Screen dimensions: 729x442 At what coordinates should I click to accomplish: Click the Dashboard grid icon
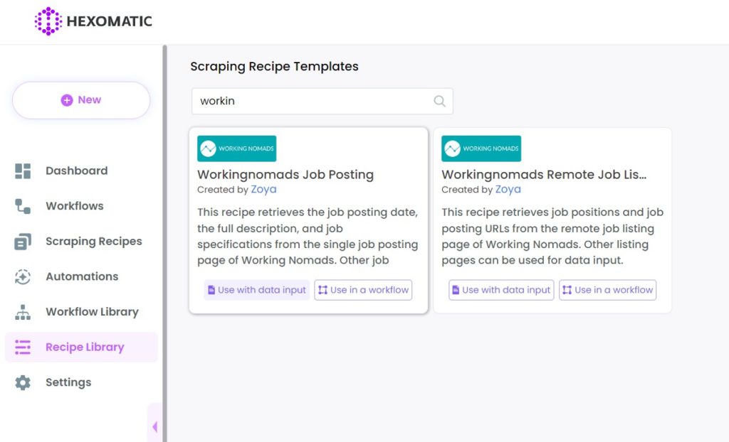(x=23, y=171)
